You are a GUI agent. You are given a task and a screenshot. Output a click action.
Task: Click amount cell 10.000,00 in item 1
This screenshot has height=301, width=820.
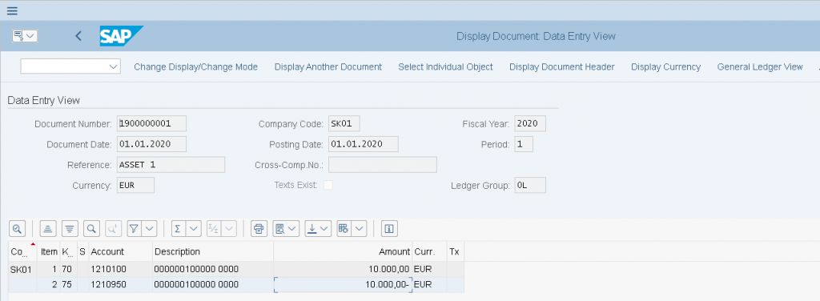pyautogui.click(x=343, y=269)
